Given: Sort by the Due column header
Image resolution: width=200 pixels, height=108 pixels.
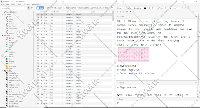Looking at the screenshot, I should point(69,12).
